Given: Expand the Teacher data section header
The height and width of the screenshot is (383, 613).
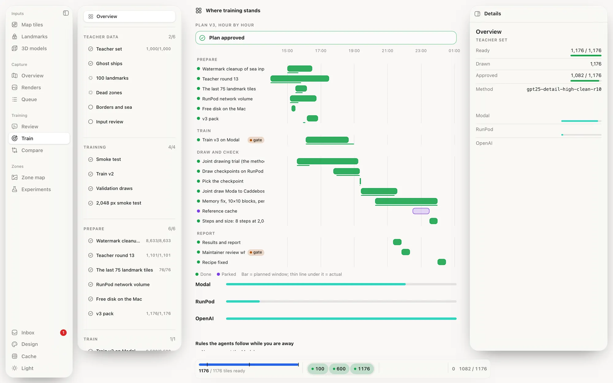Looking at the screenshot, I should pyautogui.click(x=129, y=37).
